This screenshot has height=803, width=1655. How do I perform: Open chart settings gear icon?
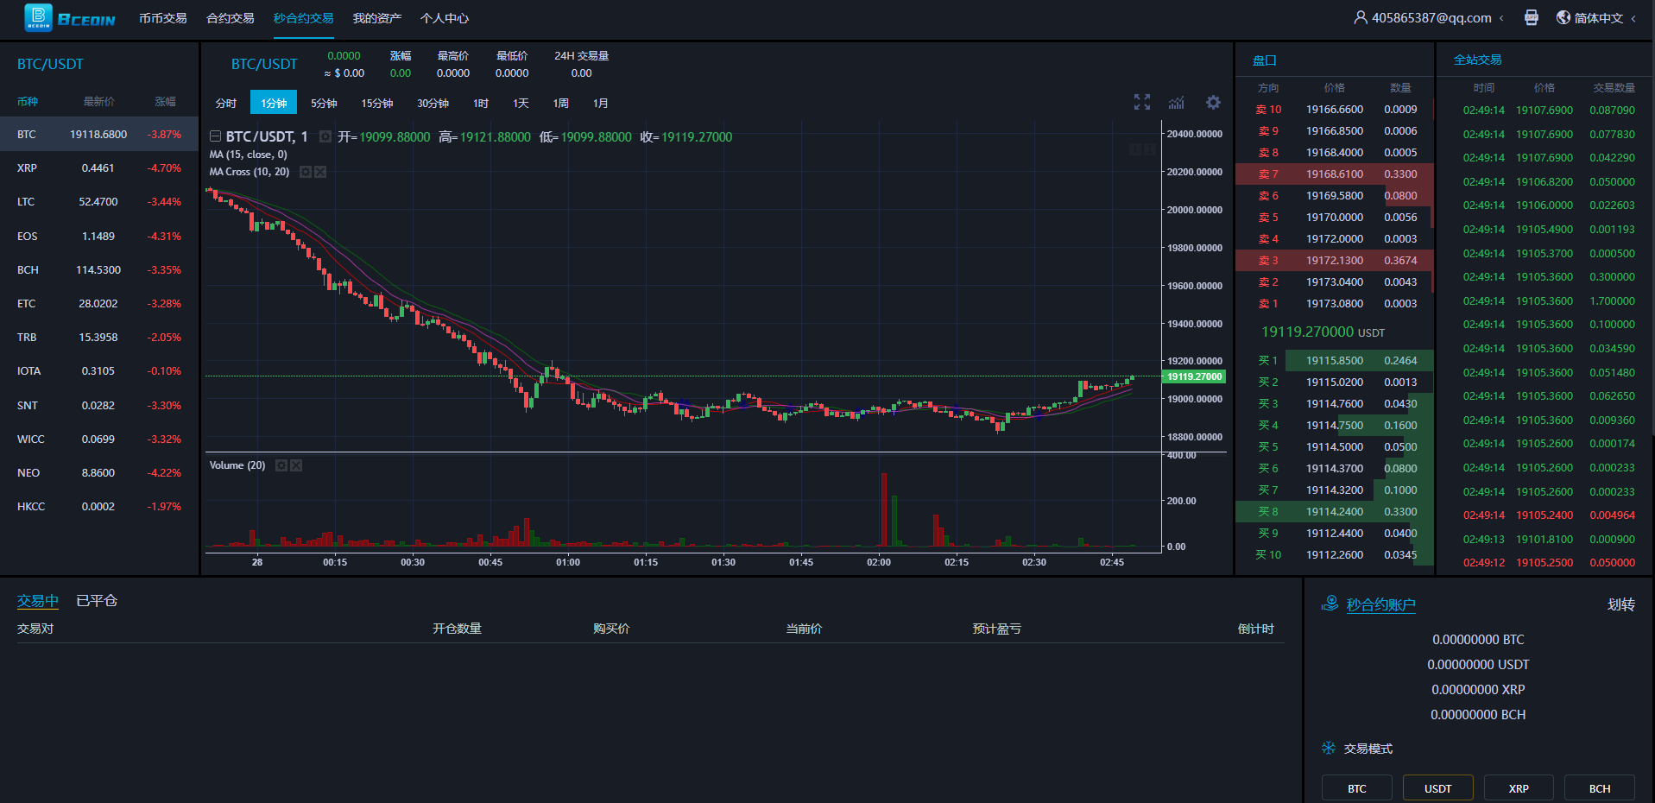point(1213,103)
